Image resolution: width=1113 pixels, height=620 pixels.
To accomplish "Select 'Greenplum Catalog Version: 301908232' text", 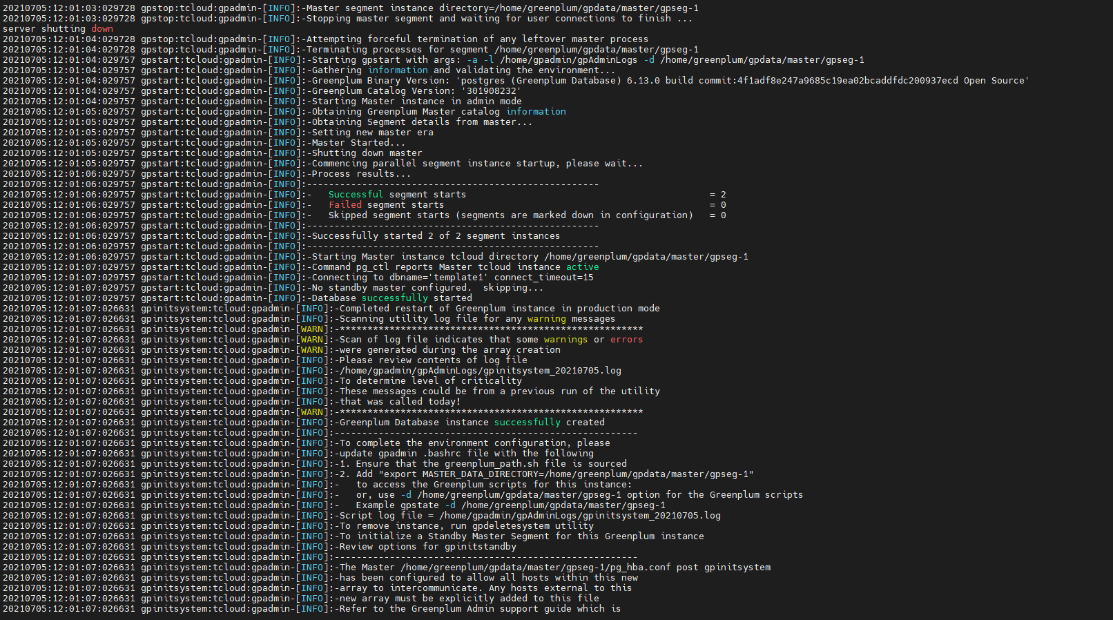I will coord(416,90).
